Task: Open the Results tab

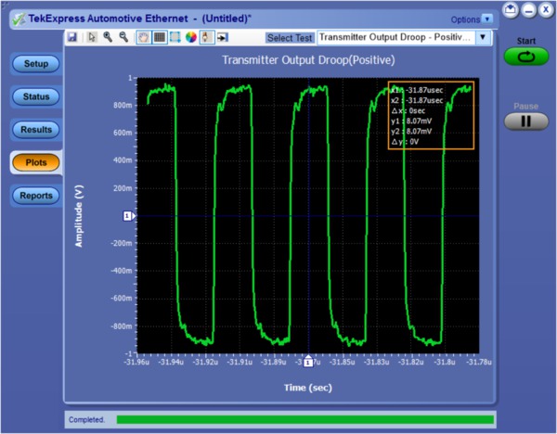Action: click(36, 130)
